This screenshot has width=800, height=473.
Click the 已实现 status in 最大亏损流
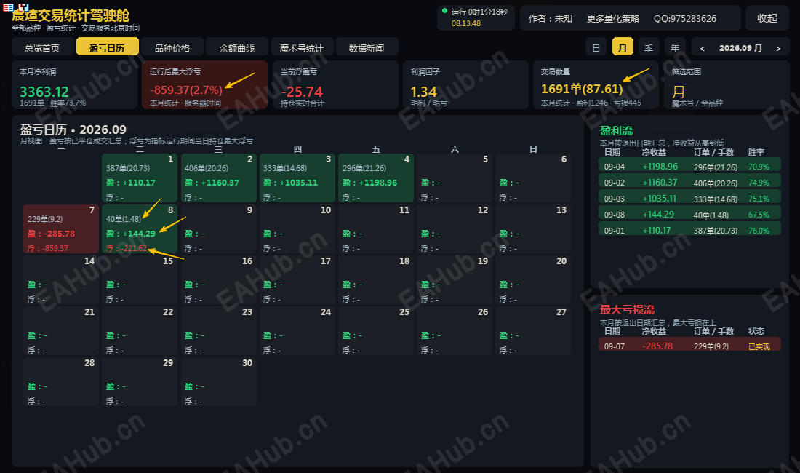[x=759, y=346]
